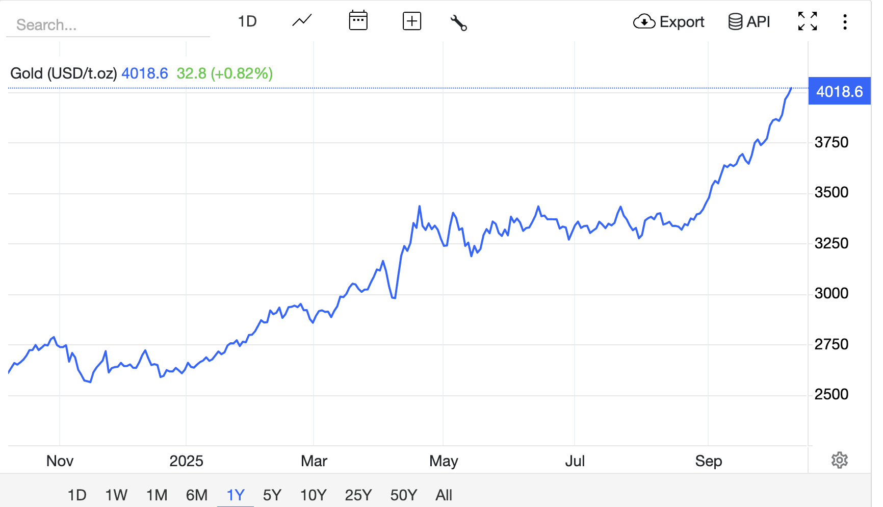Open the three-dot more options menu
Screen dimensions: 883x507
[845, 22]
